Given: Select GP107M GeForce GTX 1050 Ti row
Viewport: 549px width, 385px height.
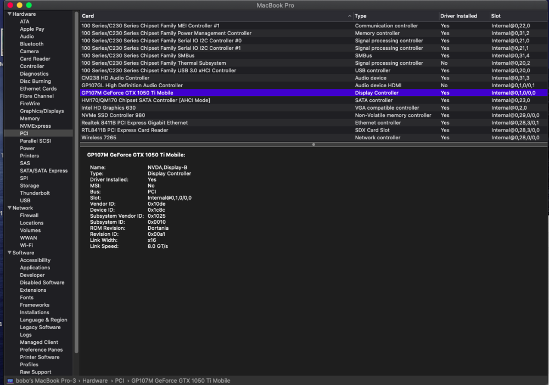Looking at the screenshot, I should click(x=313, y=93).
